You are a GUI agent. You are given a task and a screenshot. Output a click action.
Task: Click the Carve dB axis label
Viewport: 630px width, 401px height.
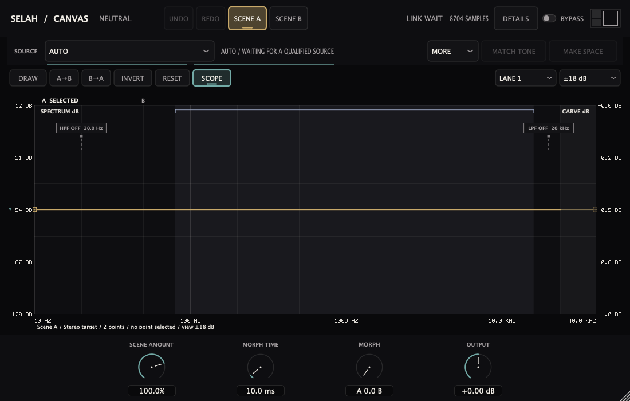[x=576, y=111]
